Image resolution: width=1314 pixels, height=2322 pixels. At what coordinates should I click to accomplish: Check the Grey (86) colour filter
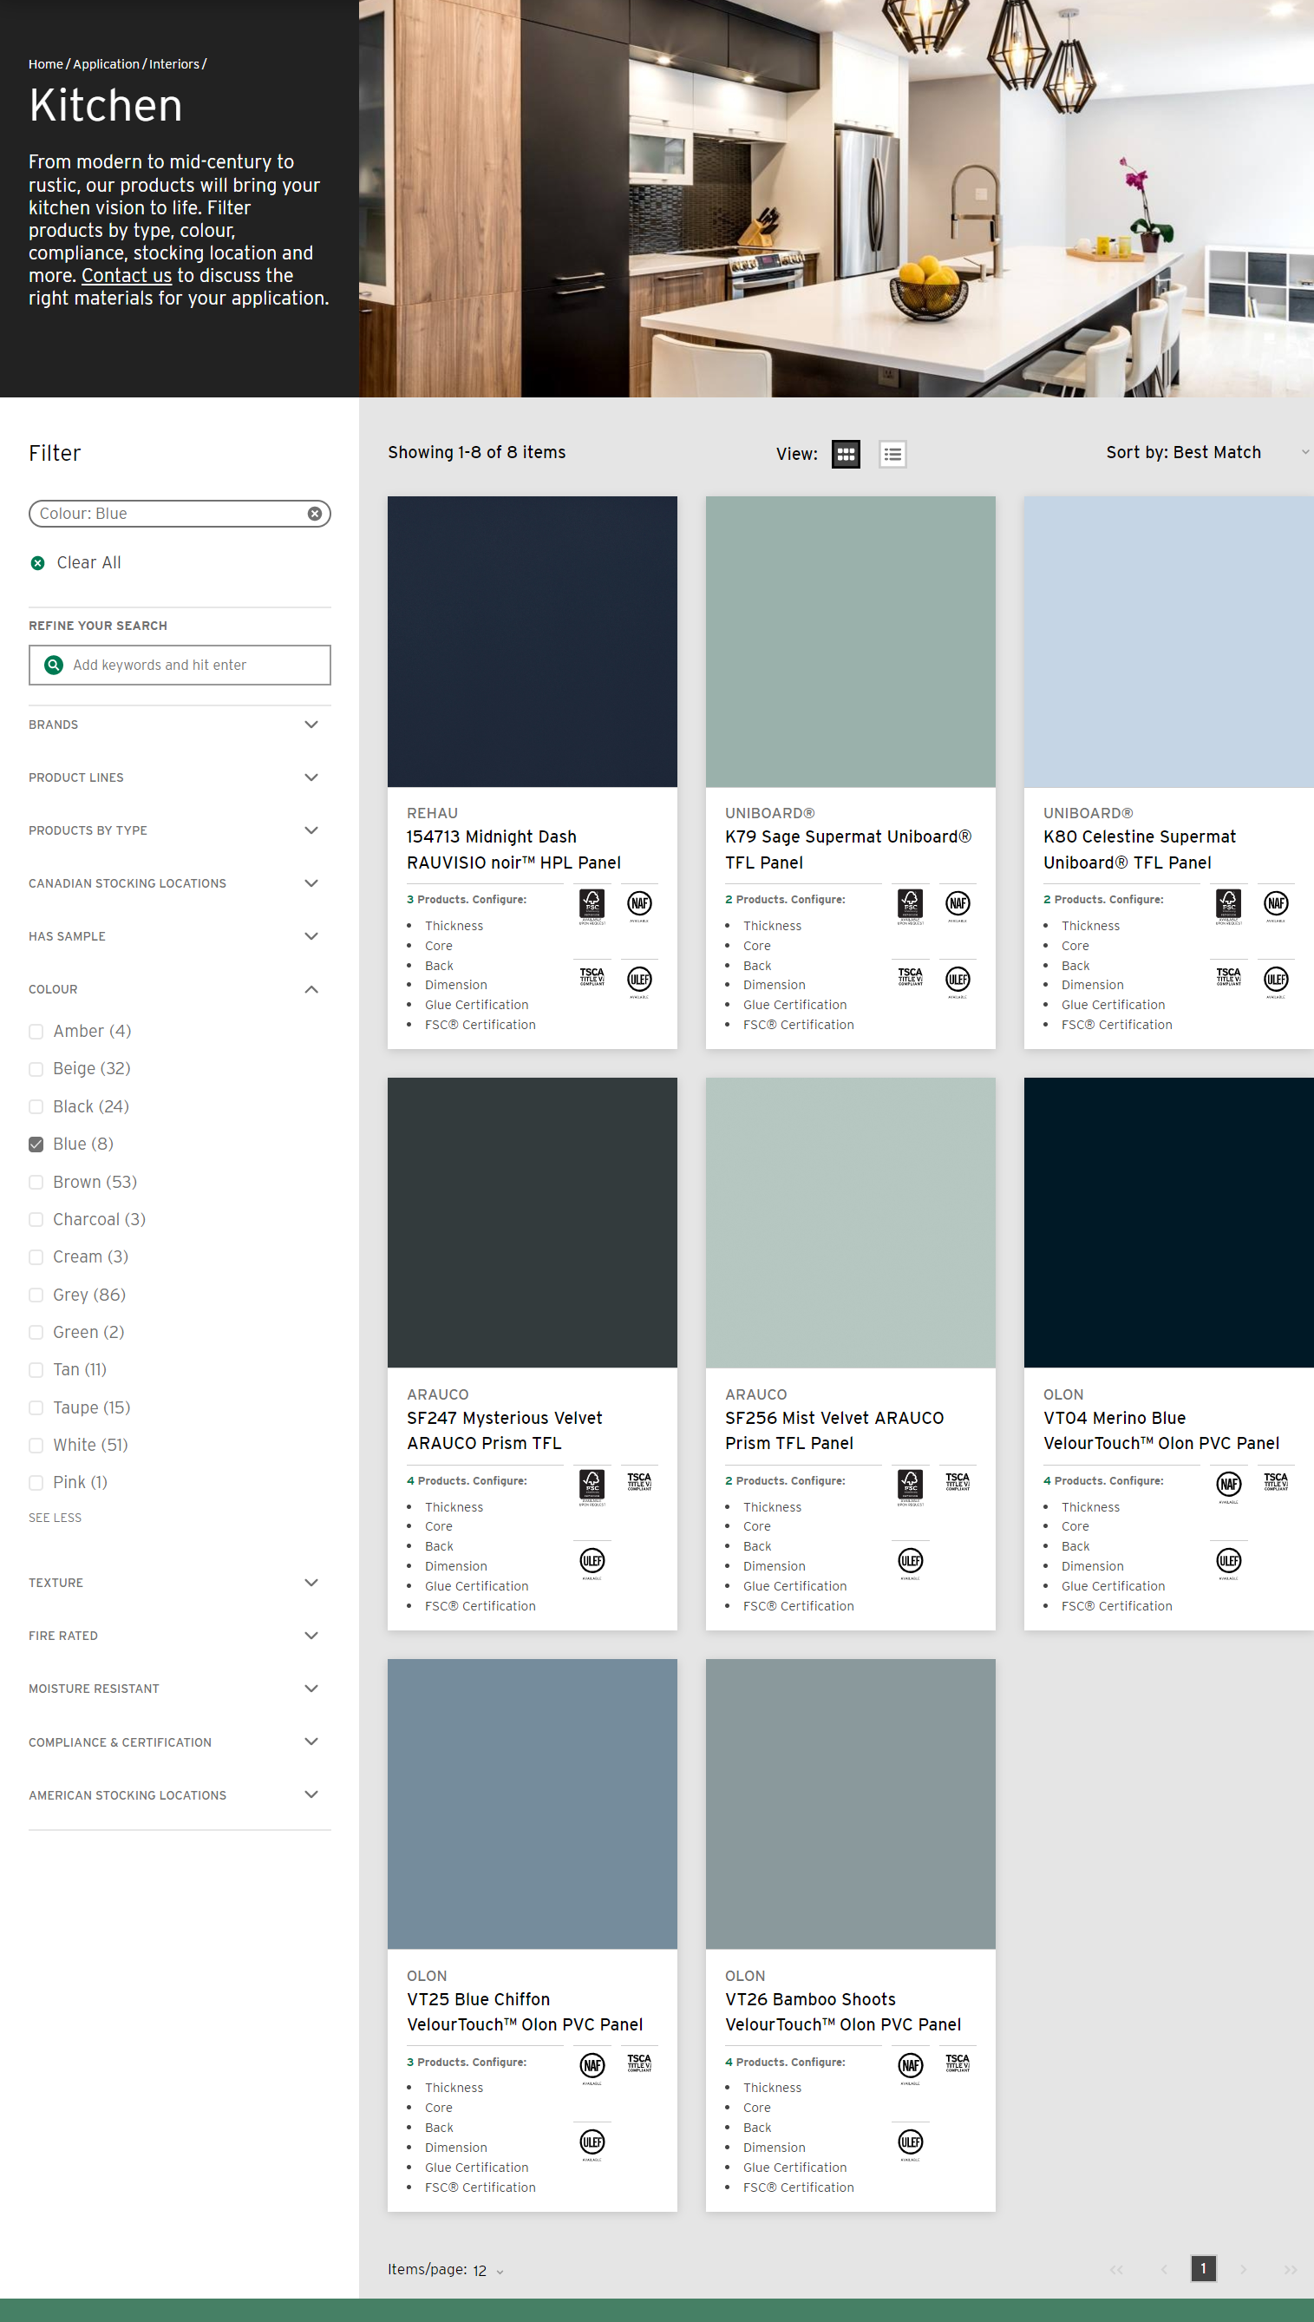click(x=36, y=1295)
